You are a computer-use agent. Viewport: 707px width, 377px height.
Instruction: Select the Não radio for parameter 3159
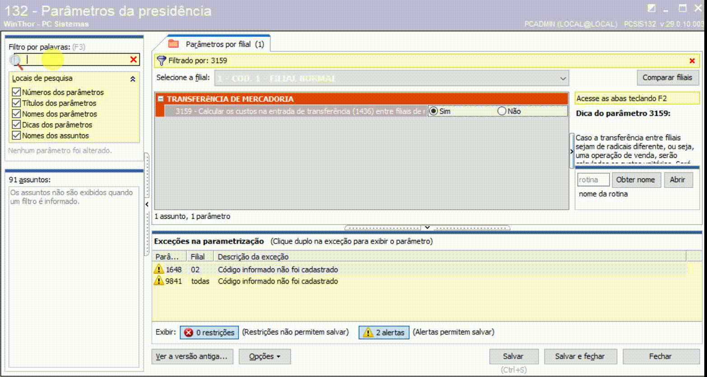(x=502, y=111)
